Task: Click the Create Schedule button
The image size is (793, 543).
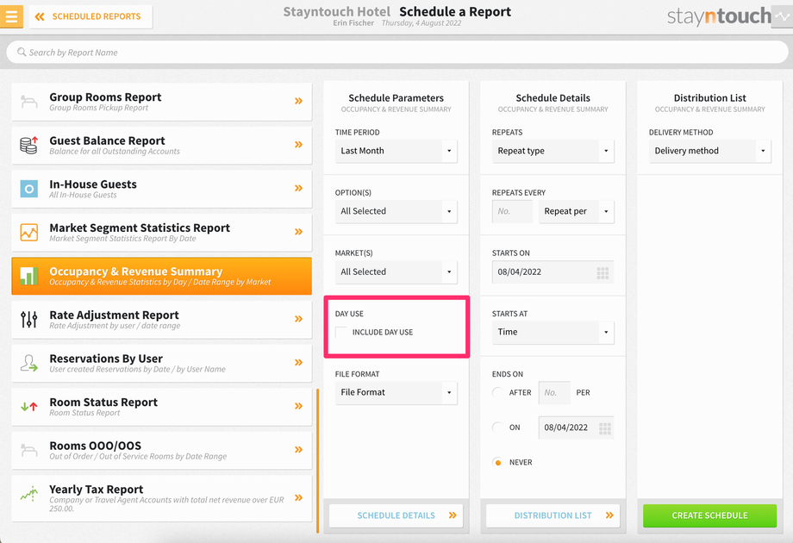Action: coord(709,515)
